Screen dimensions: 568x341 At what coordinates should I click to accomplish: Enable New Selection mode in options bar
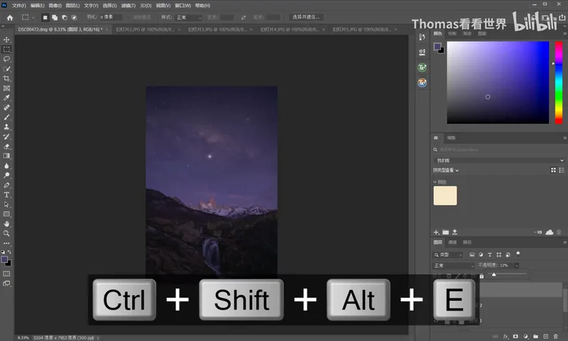pos(45,17)
